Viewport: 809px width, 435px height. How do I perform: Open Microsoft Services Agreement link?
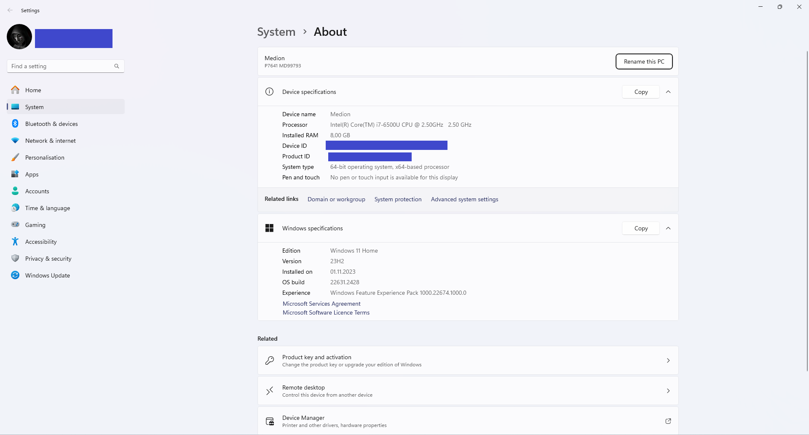click(321, 304)
